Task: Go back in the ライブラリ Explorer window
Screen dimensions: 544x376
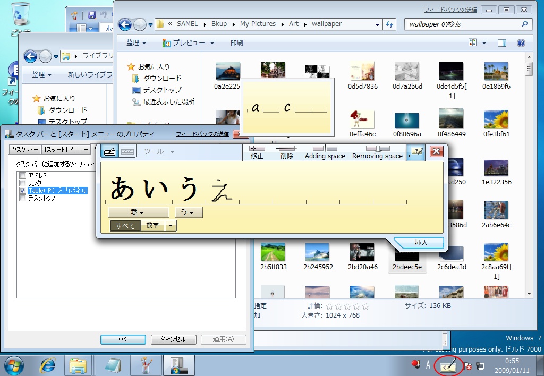Action: [x=30, y=56]
